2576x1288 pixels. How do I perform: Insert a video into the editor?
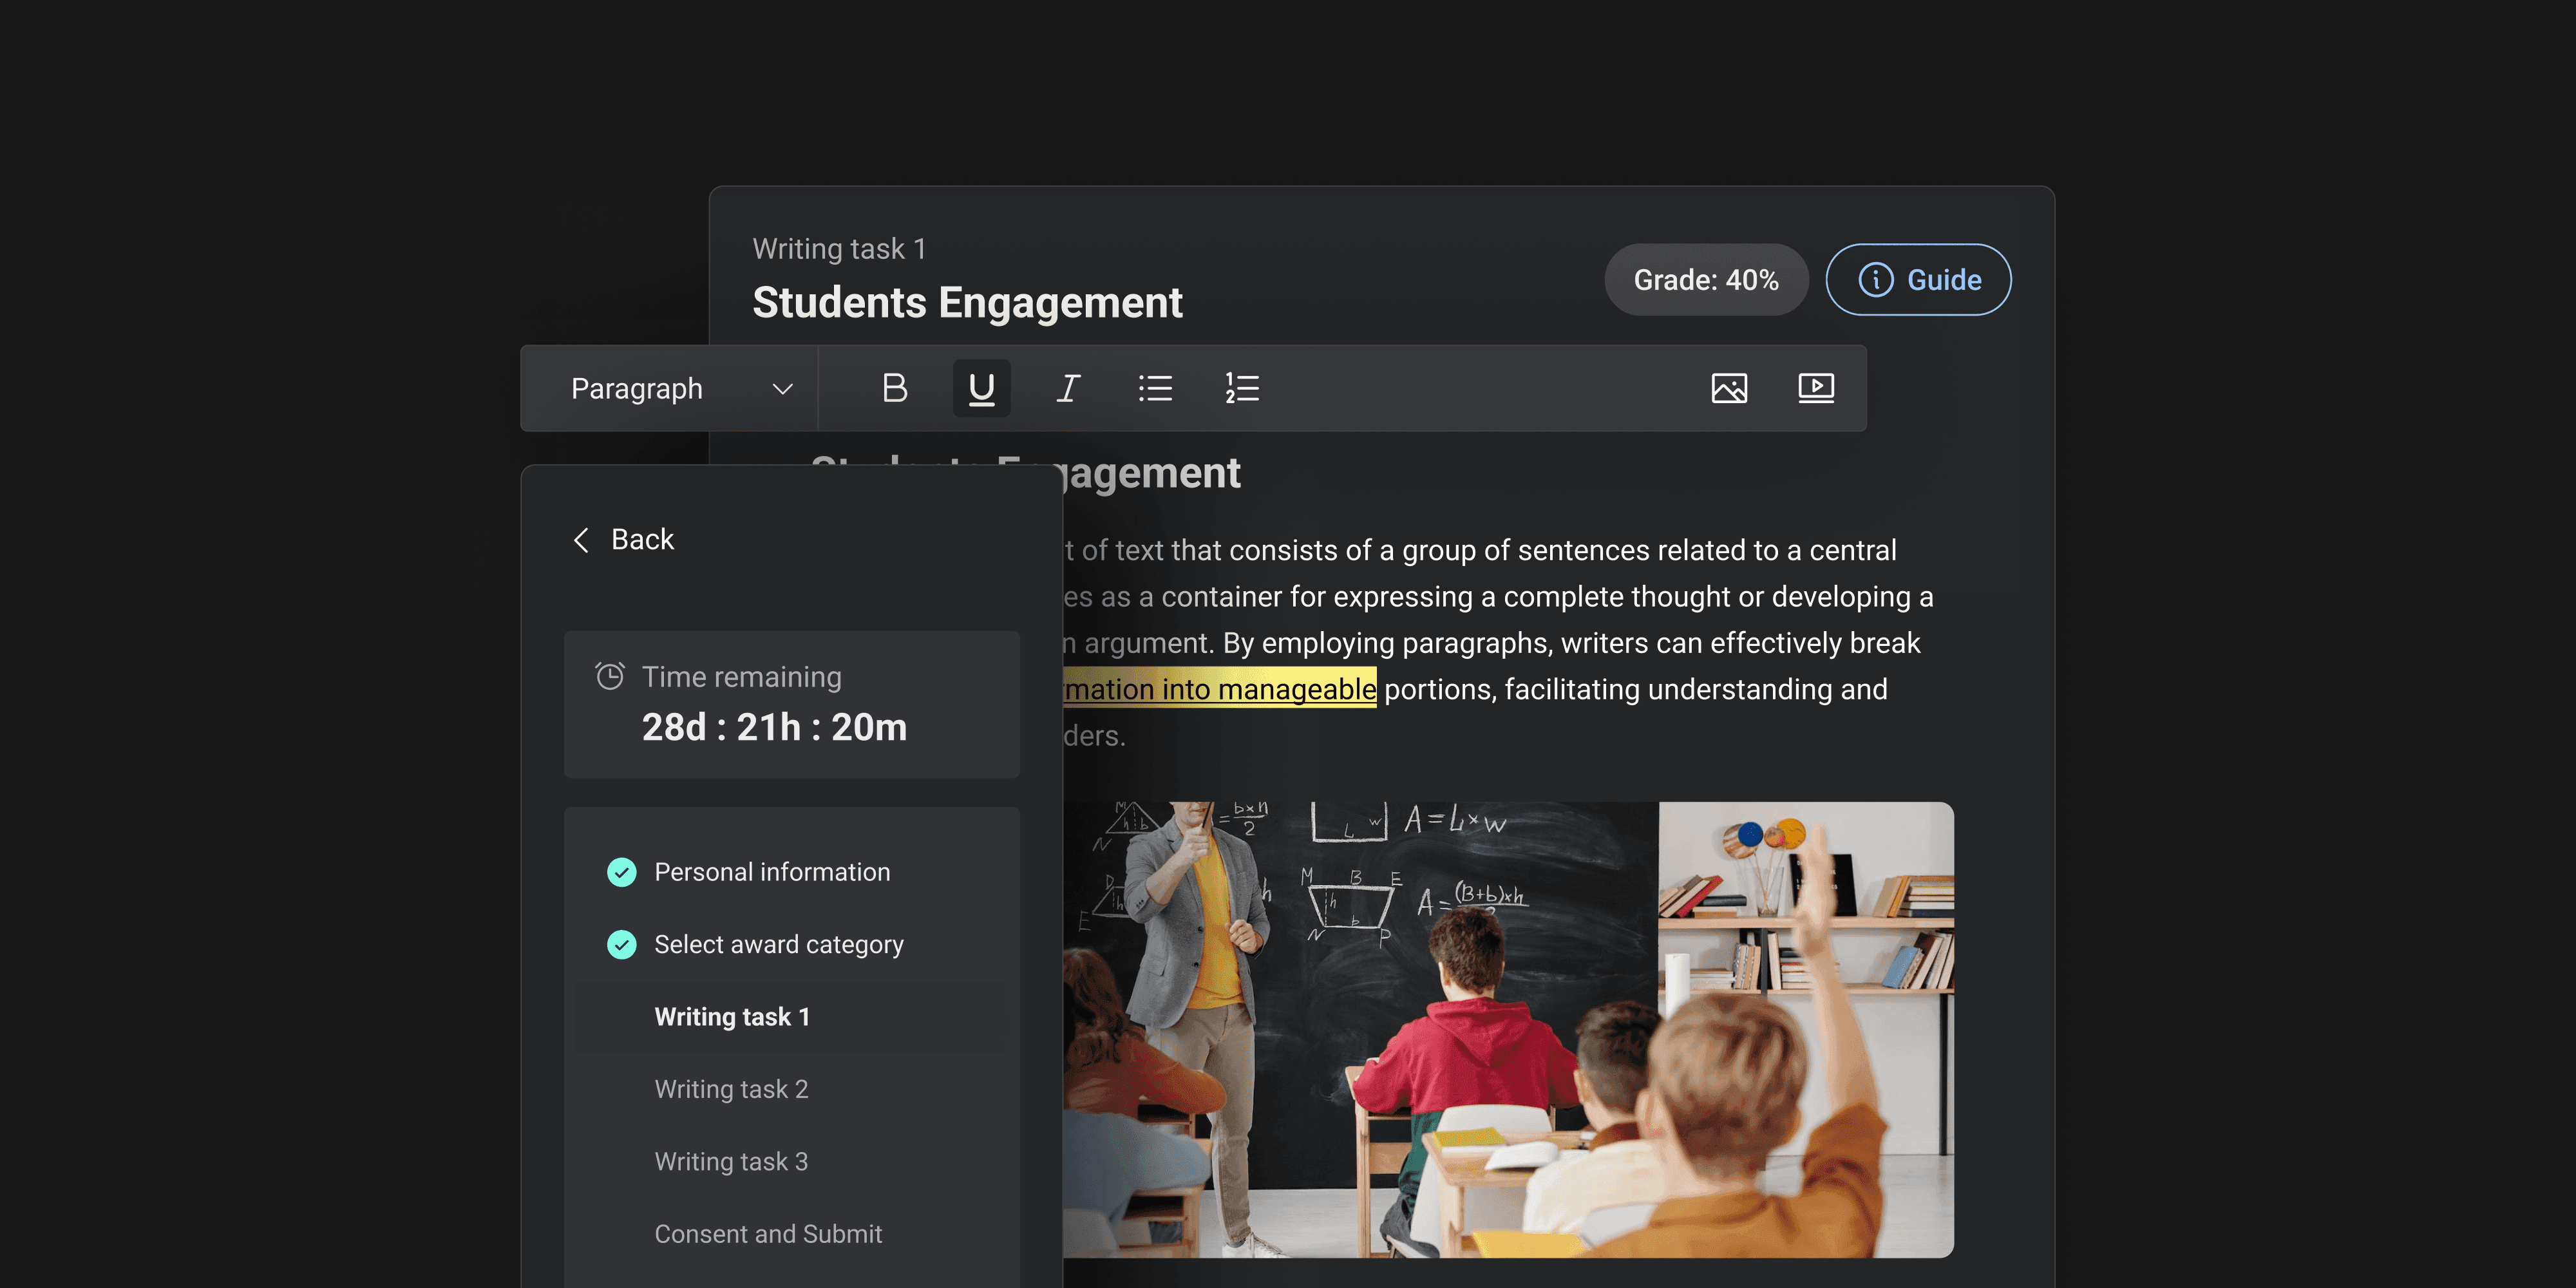point(1815,388)
